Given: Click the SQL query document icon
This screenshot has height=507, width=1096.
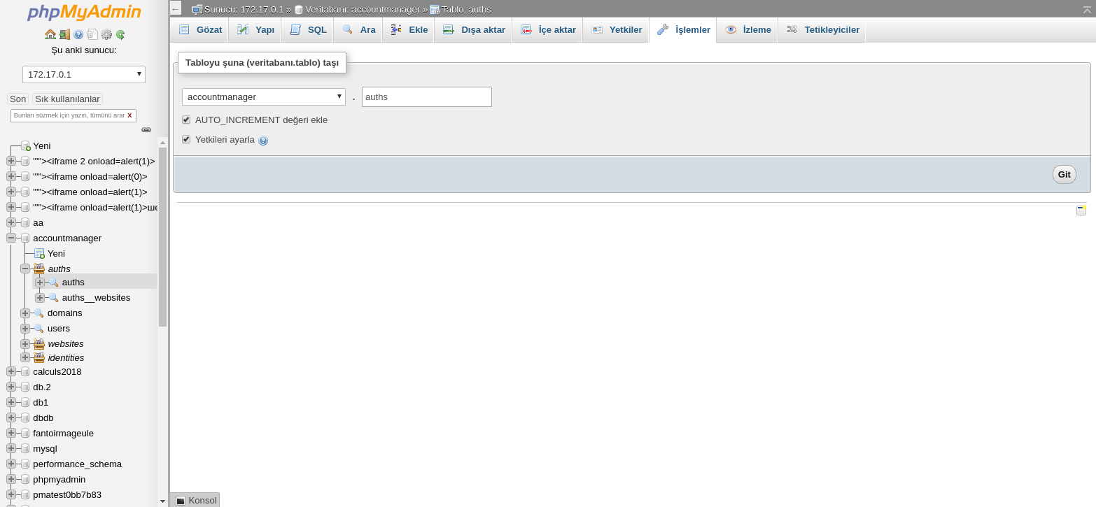Looking at the screenshot, I should pos(295,29).
